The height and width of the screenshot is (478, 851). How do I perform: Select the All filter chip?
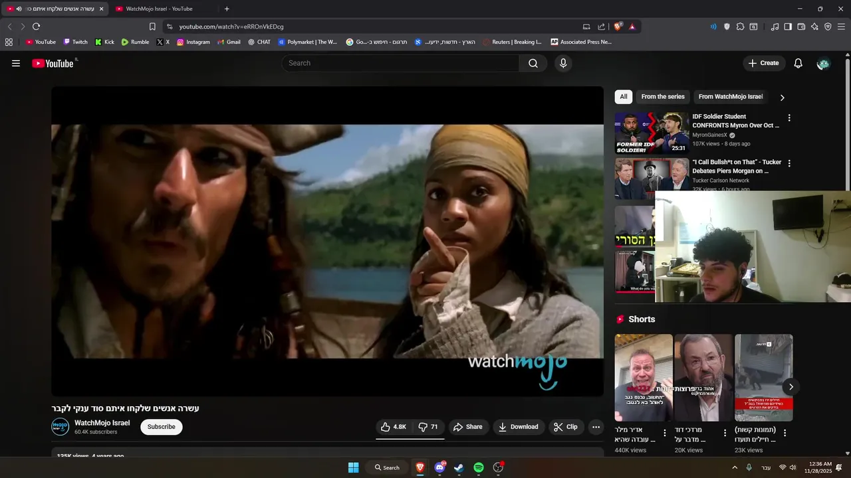[624, 97]
